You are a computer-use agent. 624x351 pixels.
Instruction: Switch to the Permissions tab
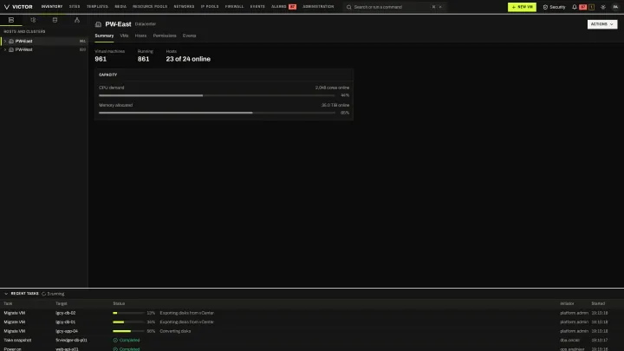tap(165, 36)
